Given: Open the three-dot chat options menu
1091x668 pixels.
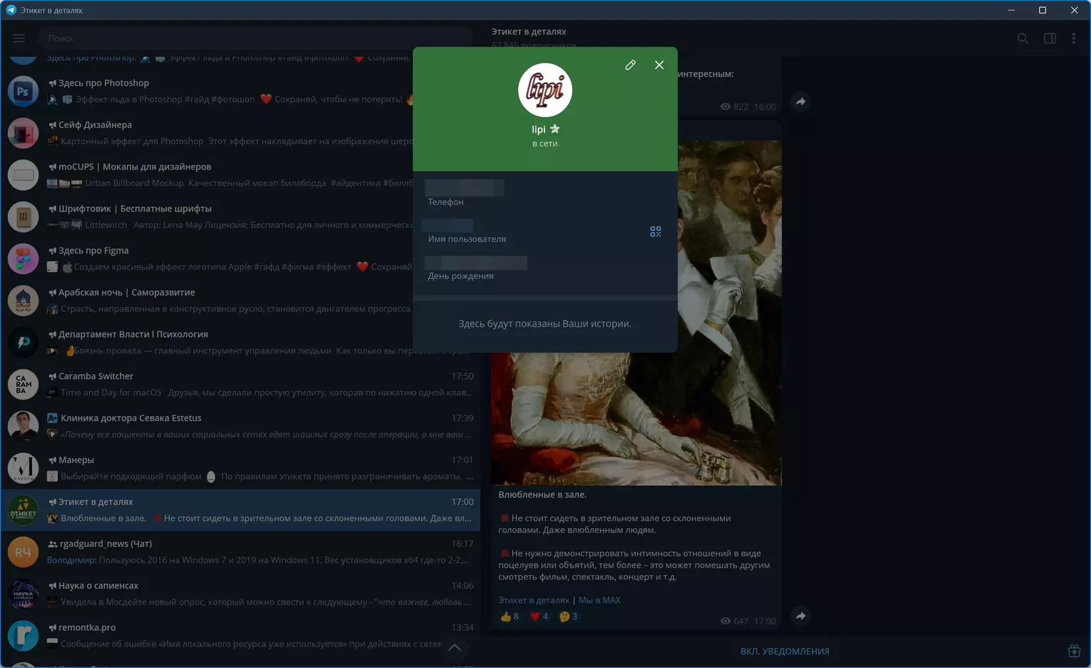Looking at the screenshot, I should pos(1073,39).
